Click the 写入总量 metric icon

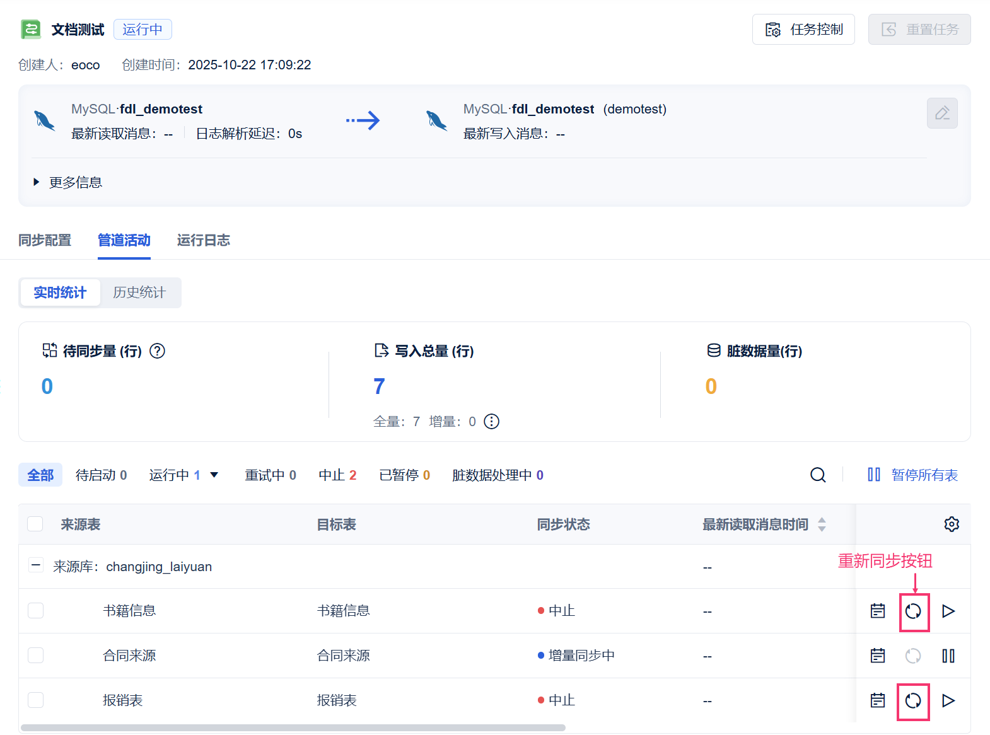click(381, 350)
